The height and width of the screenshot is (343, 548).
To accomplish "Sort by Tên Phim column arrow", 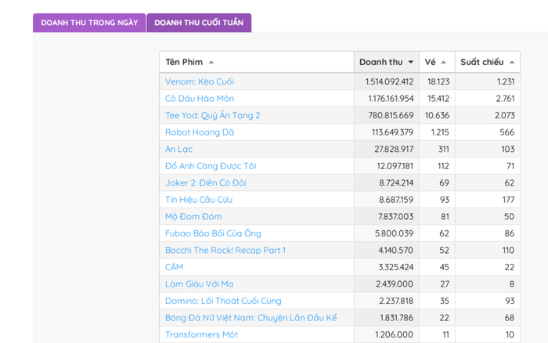I will pyautogui.click(x=211, y=63).
